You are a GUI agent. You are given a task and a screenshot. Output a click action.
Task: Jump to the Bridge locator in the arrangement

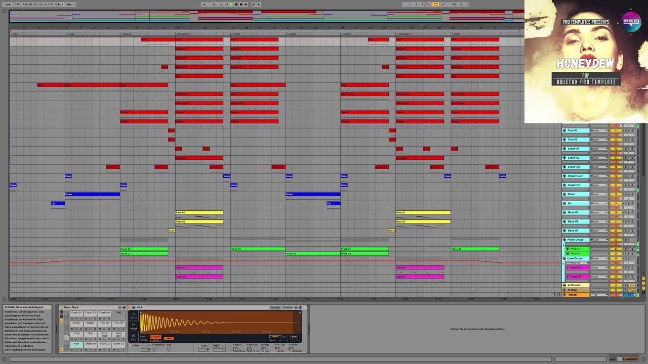click(x=292, y=34)
